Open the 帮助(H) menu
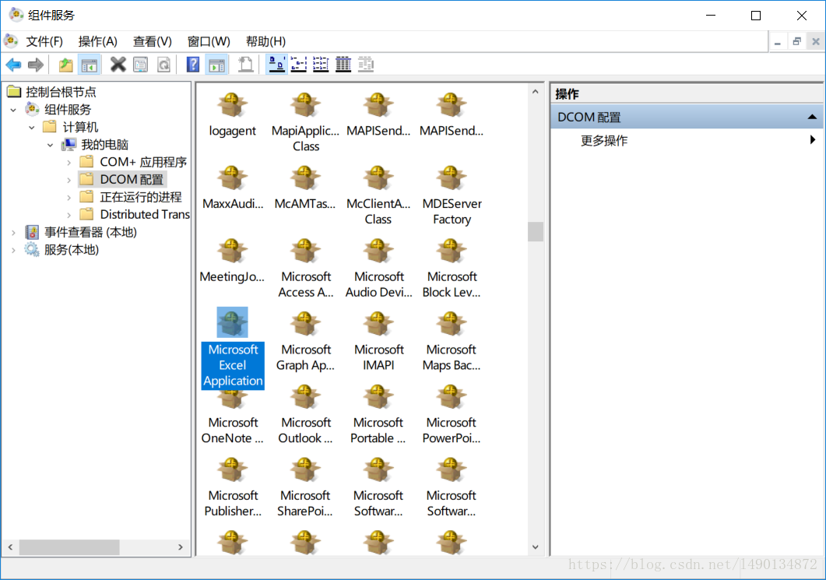The height and width of the screenshot is (580, 826). (x=265, y=41)
